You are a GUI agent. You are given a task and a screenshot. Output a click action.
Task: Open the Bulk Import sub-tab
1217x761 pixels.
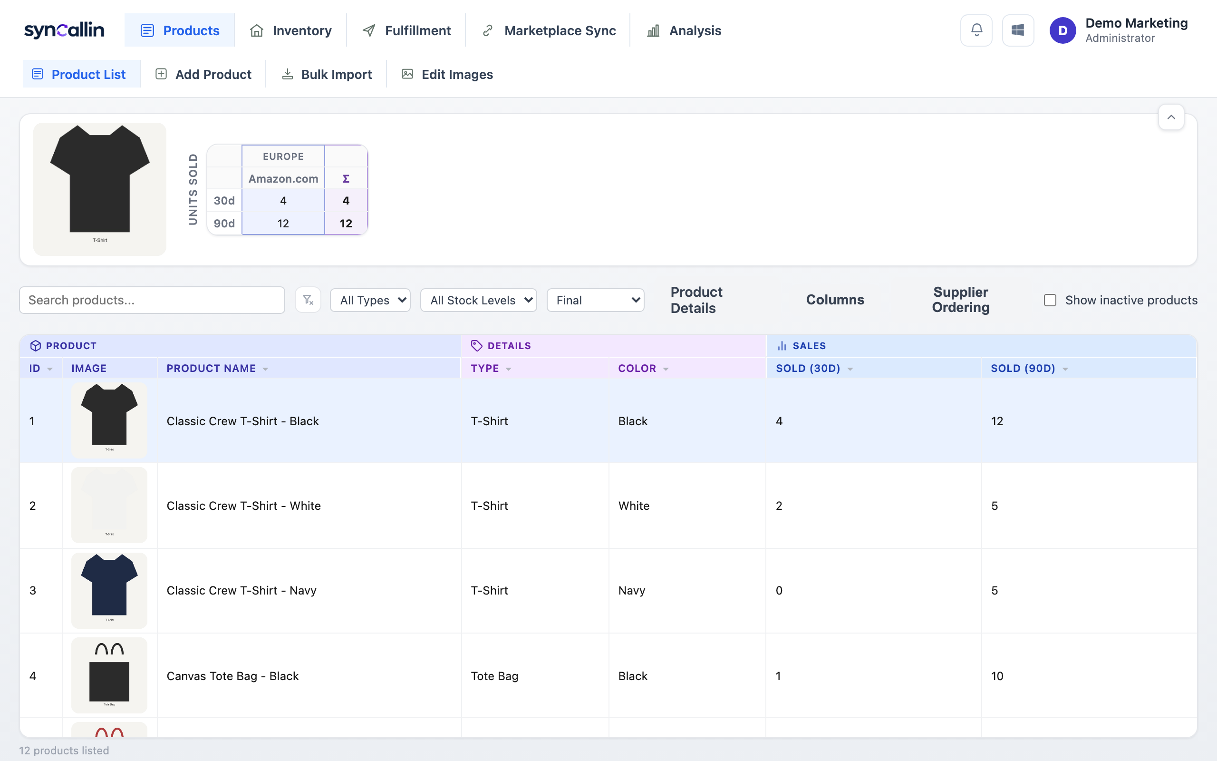coord(327,74)
